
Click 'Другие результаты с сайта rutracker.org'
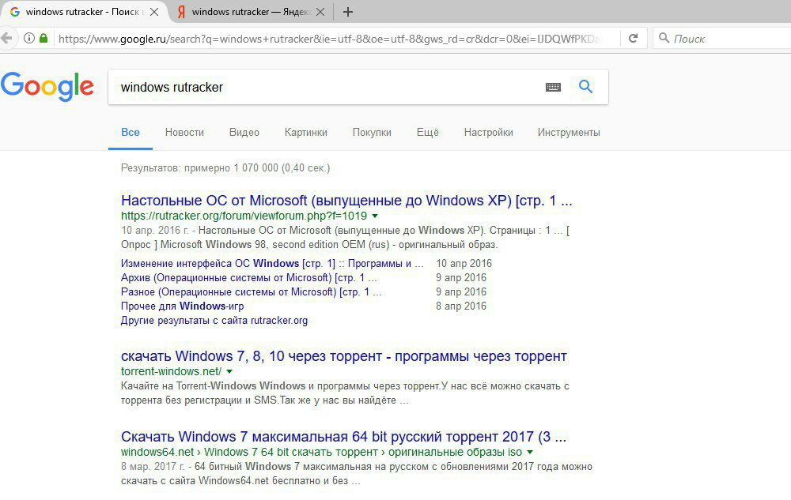click(214, 320)
